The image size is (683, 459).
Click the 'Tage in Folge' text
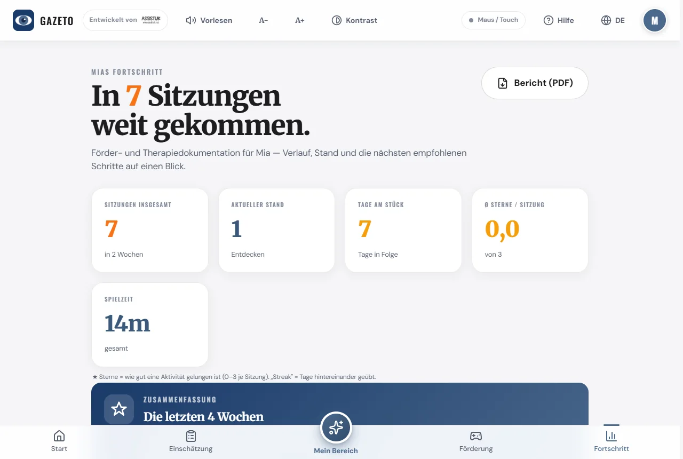point(378,255)
